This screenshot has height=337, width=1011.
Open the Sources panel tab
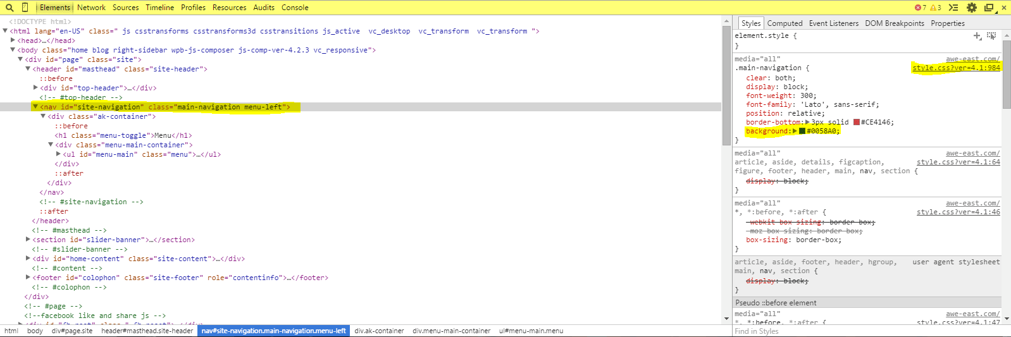[125, 8]
